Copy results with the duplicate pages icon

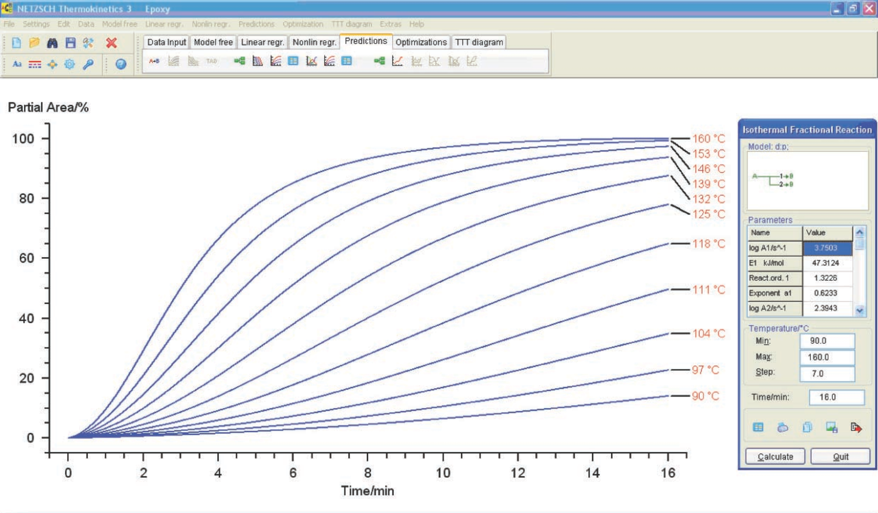[807, 427]
